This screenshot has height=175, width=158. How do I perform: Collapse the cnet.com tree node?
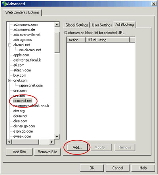[10, 81]
